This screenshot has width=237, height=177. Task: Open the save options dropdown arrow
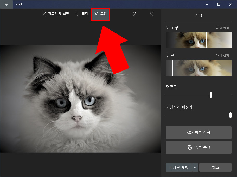[195, 167]
